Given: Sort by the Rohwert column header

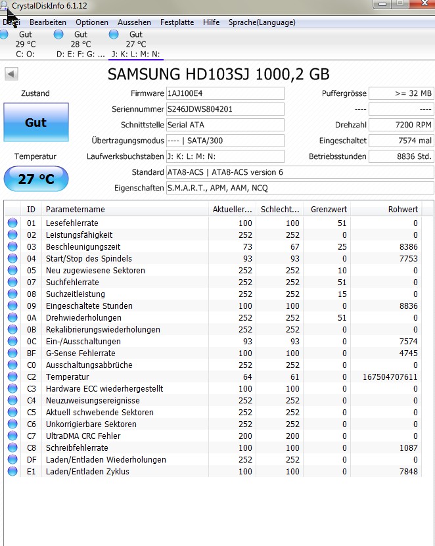Looking at the screenshot, I should click(x=386, y=210).
